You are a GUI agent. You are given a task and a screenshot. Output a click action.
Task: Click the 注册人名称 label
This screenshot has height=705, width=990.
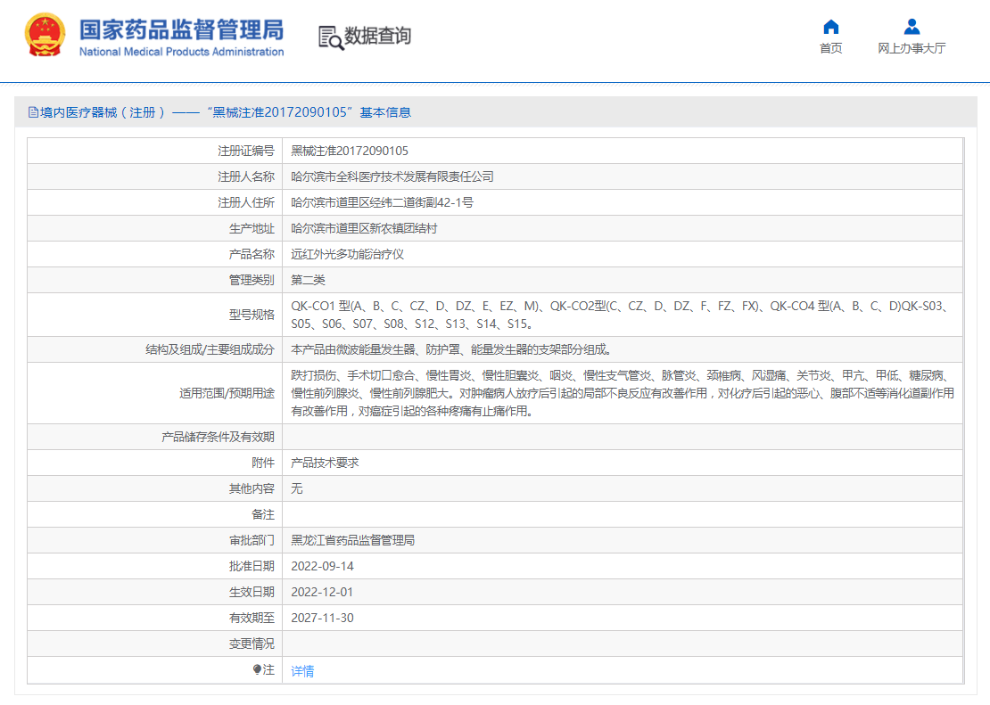pyautogui.click(x=246, y=176)
